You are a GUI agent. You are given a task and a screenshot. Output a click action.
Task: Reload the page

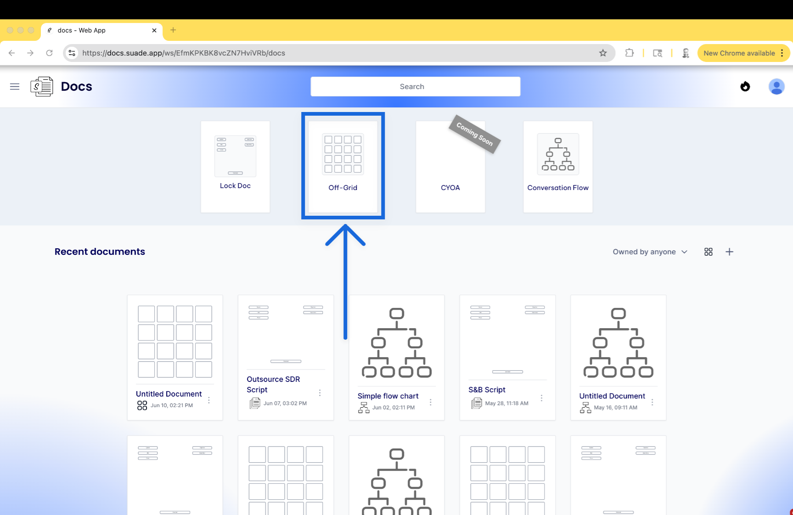(x=49, y=53)
